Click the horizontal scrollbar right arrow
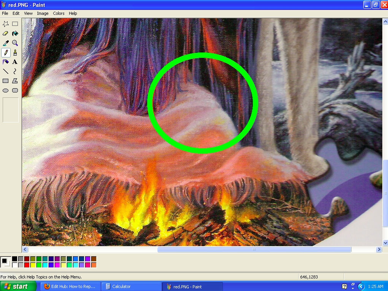388x291 pixels. click(379, 250)
